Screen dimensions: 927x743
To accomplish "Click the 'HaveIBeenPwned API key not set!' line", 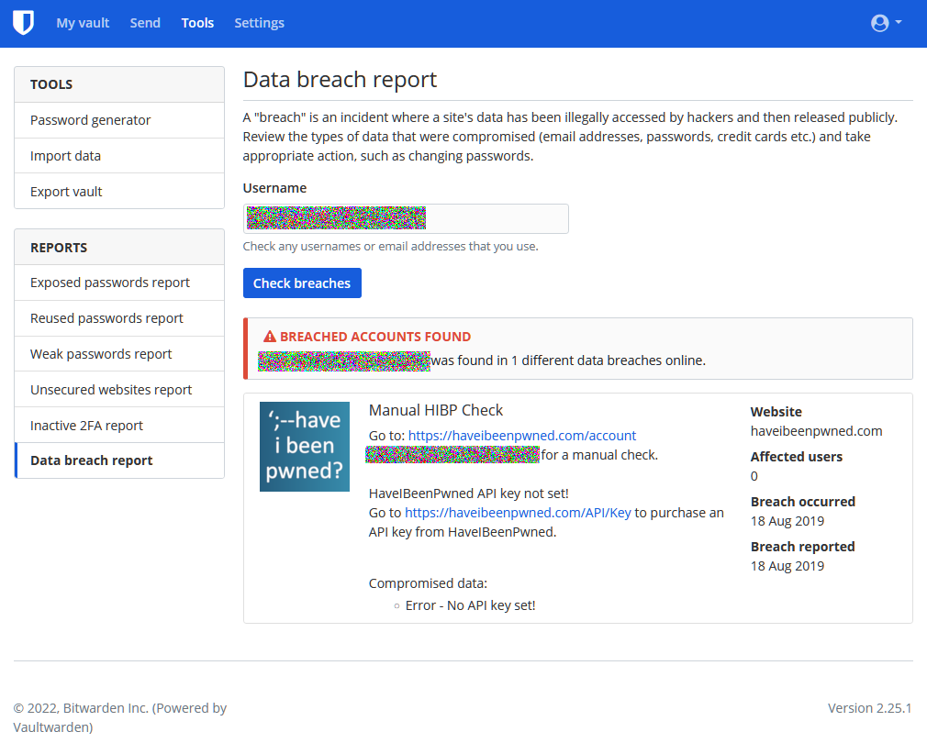I will 469,493.
